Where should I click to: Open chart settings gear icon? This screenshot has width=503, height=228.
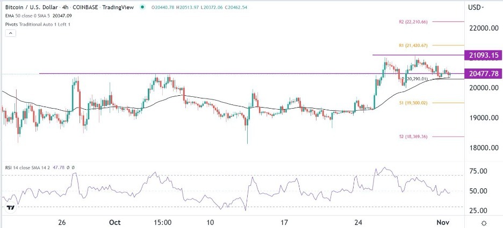[484, 223]
